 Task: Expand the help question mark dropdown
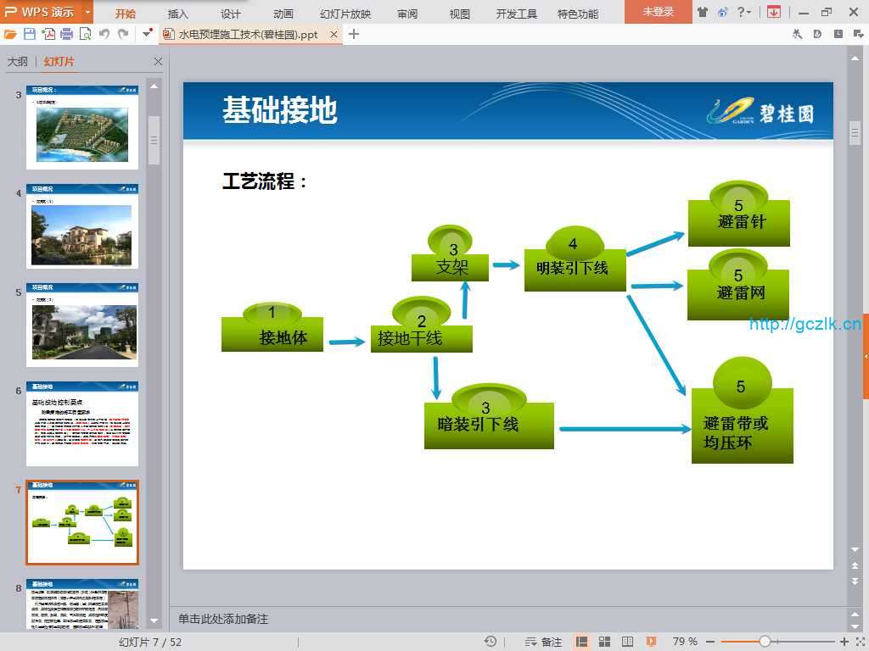click(745, 12)
